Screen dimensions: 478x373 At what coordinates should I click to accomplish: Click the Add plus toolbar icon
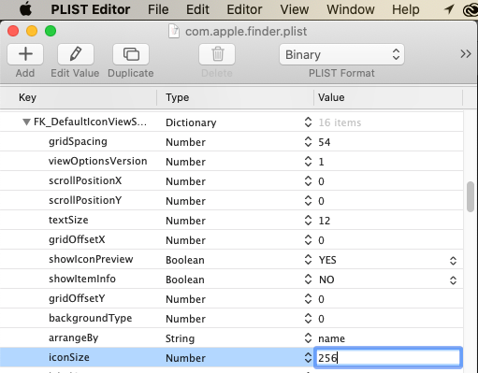25,54
